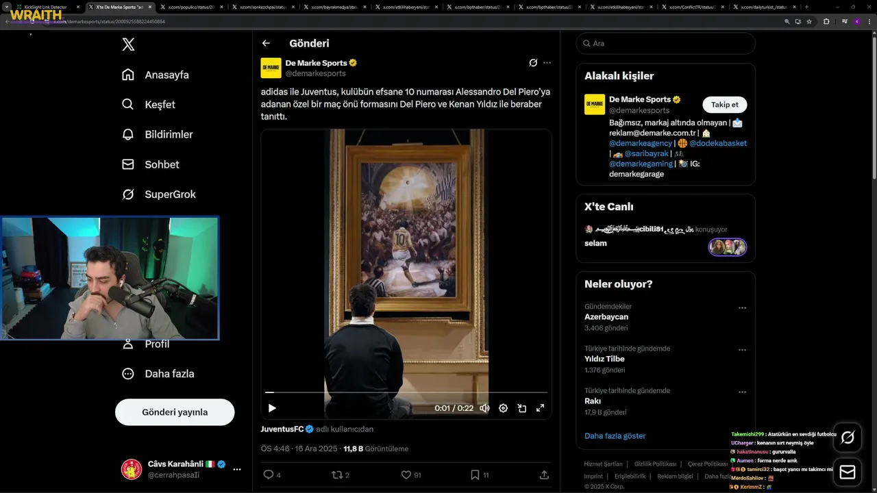Image resolution: width=877 pixels, height=493 pixels.
Task: Click the Grok icon on the post header
Action: coord(533,63)
